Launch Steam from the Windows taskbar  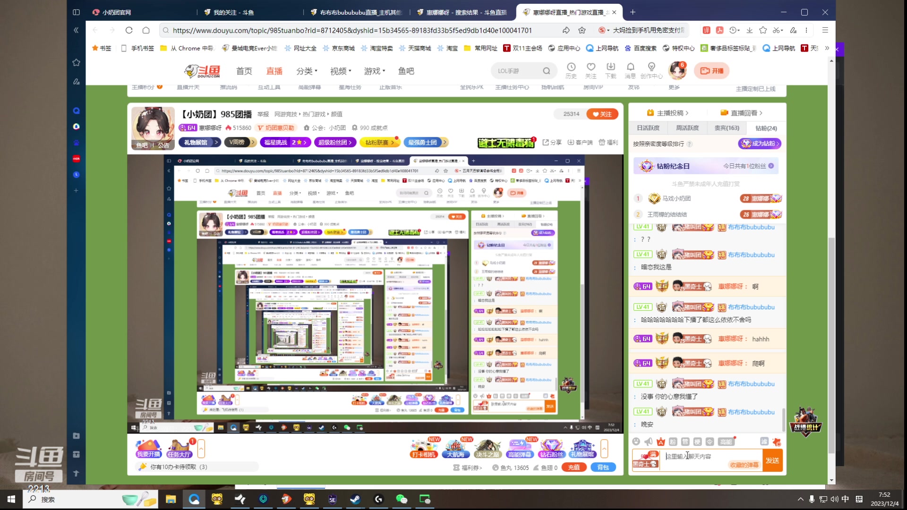[x=355, y=499]
